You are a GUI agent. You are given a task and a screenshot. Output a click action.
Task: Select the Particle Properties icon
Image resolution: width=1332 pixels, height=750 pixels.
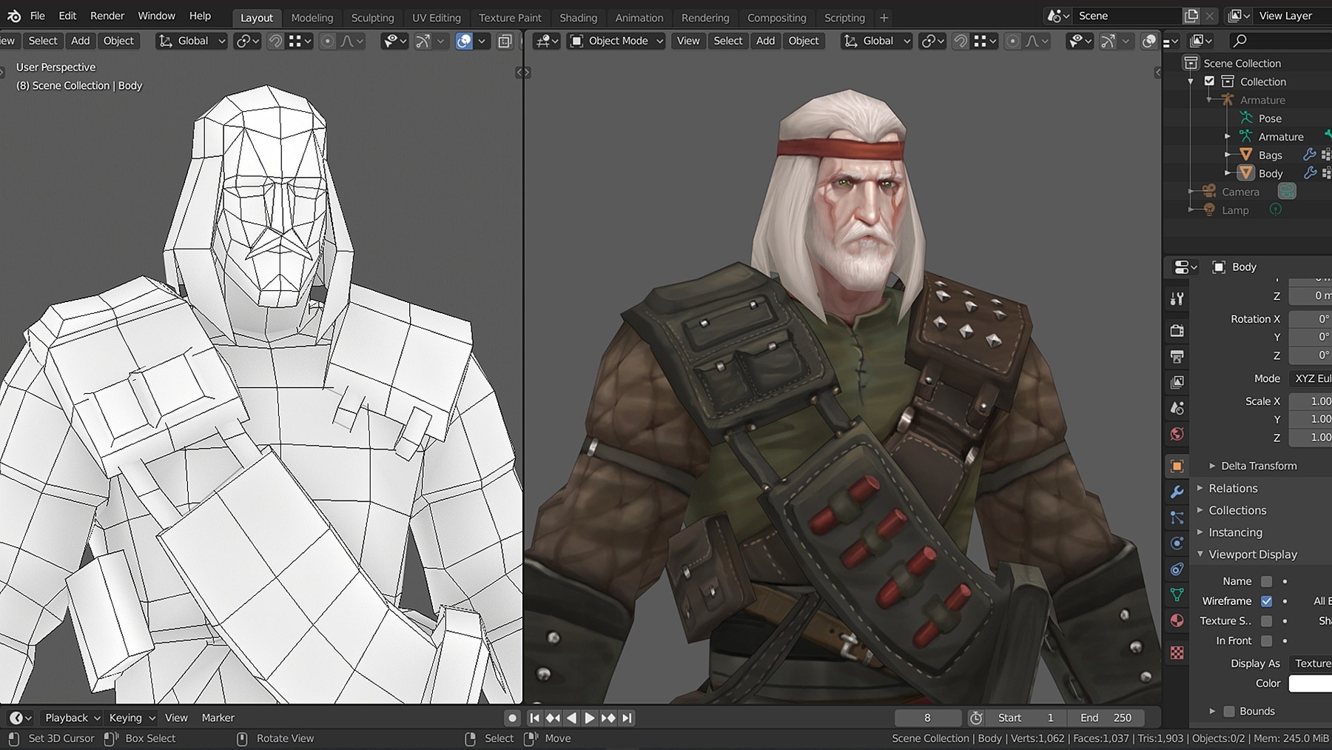[1177, 517]
